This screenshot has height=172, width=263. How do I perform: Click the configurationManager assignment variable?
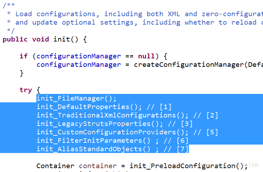79,65
